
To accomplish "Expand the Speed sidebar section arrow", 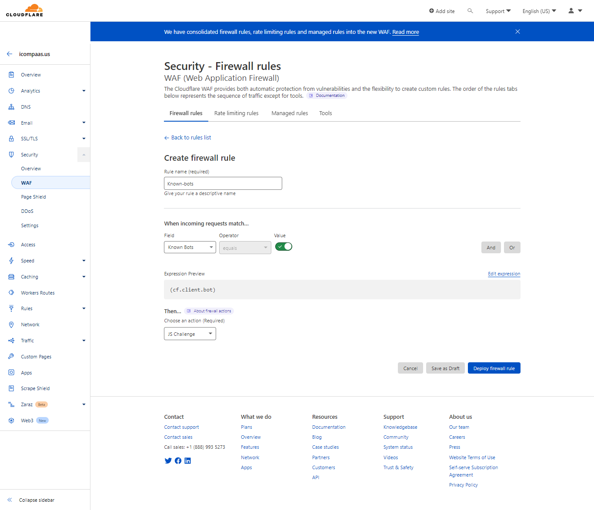I will (84, 261).
